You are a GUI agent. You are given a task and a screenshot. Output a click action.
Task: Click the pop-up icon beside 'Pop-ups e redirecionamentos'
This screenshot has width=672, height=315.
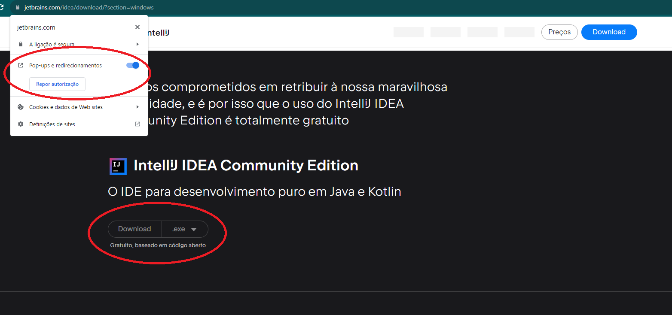tap(20, 66)
